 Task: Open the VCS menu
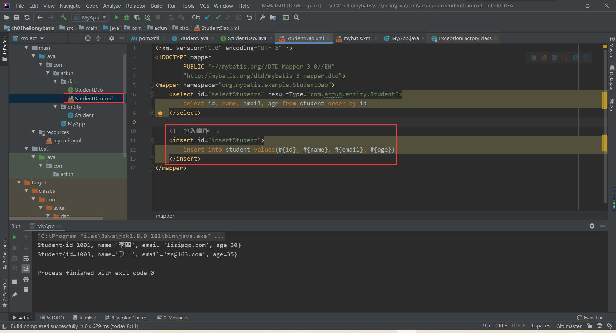[204, 6]
